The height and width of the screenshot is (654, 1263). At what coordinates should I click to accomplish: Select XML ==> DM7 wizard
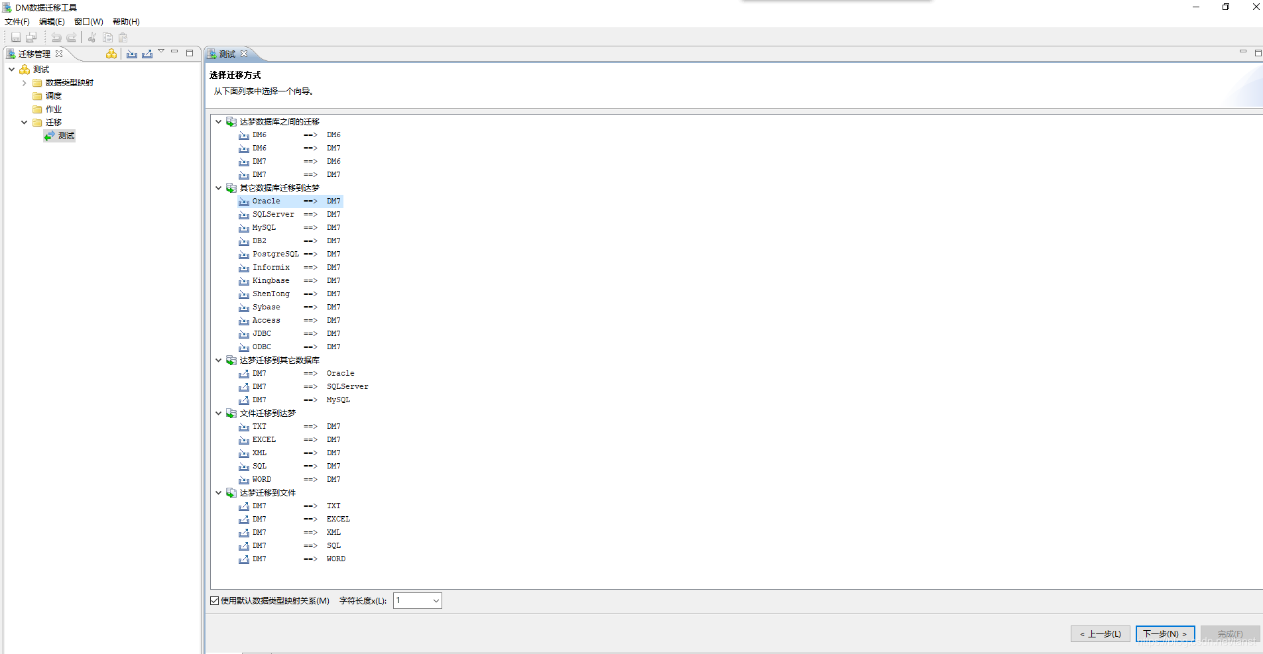tap(290, 453)
